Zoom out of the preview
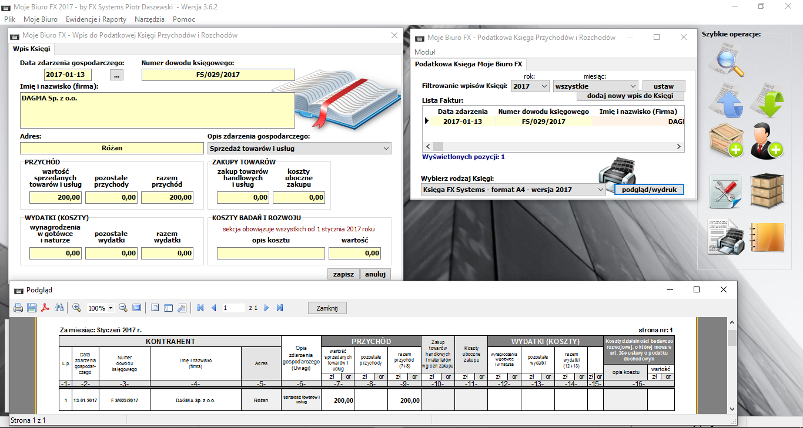The height and width of the screenshot is (428, 803). 123,308
